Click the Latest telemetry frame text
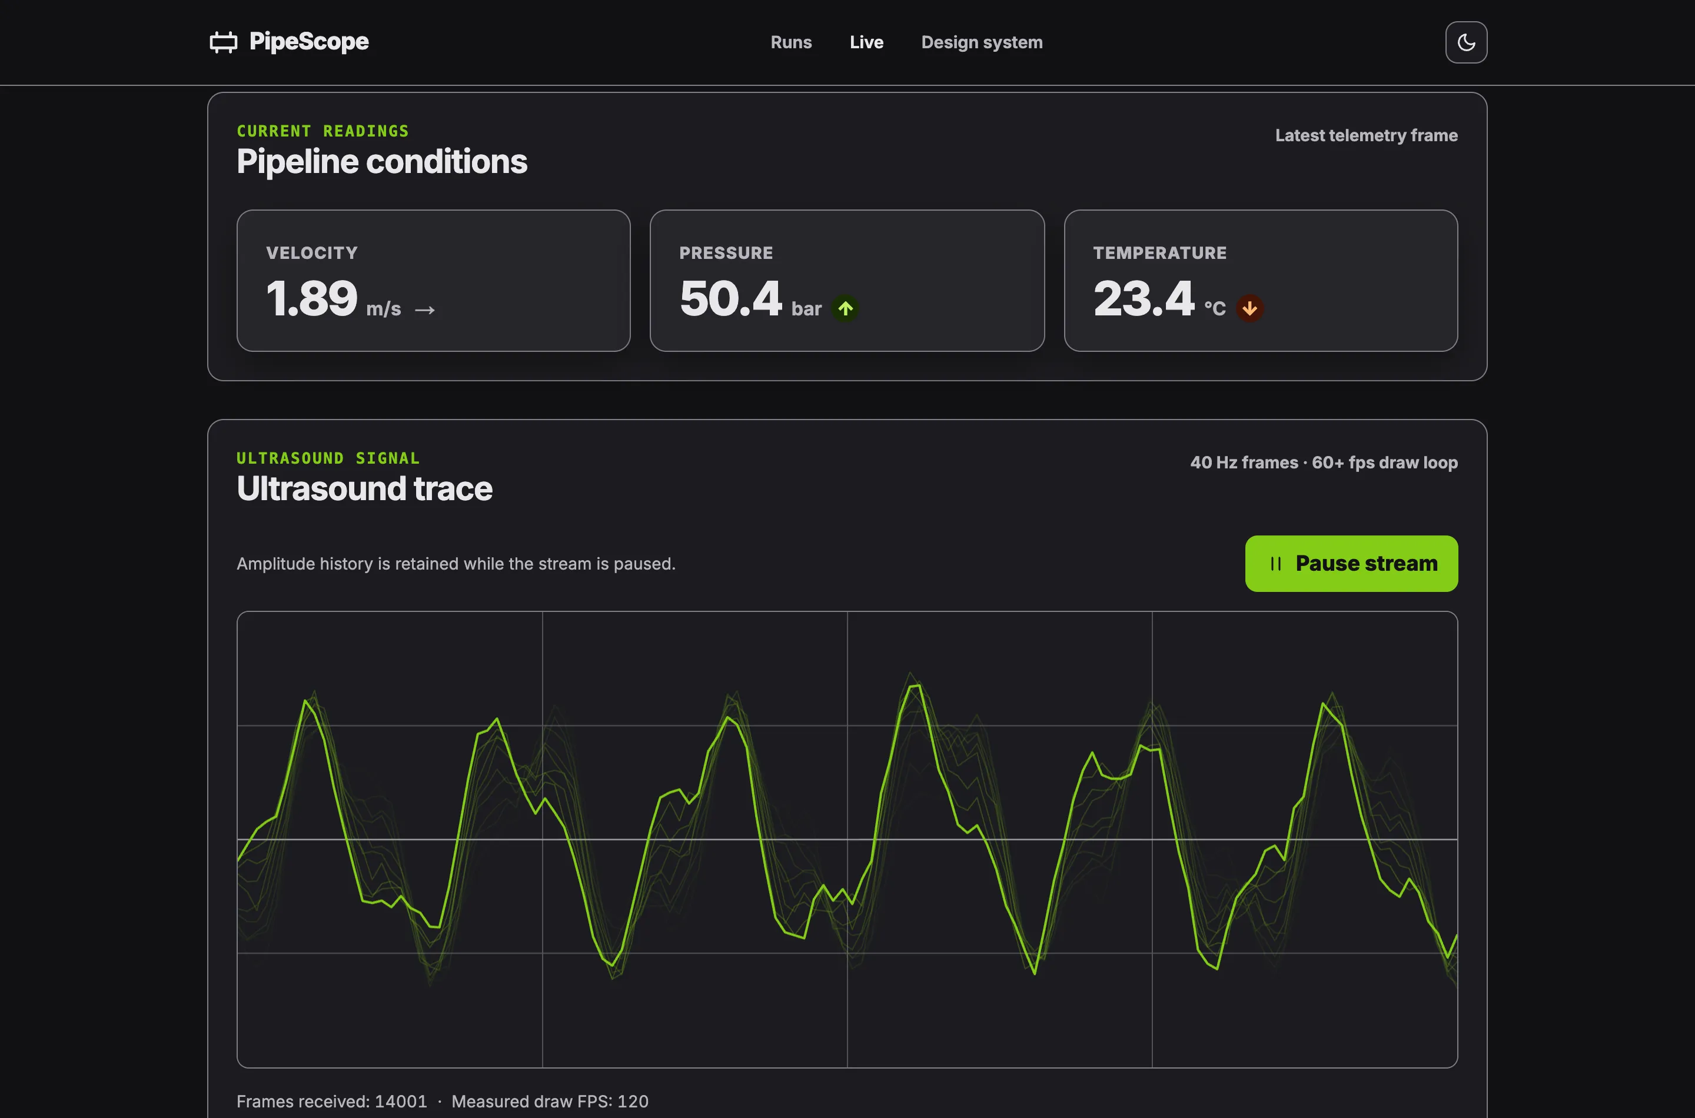 1366,135
